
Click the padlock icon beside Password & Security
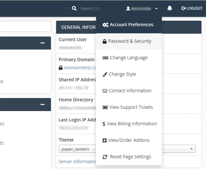[x=104, y=41]
